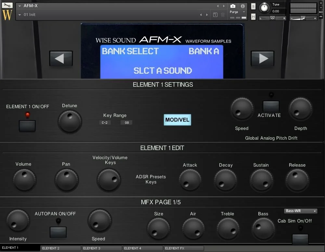Click the ADSR Presets Keys label
Viewport: 325px width, 252px height.
(x=151, y=179)
